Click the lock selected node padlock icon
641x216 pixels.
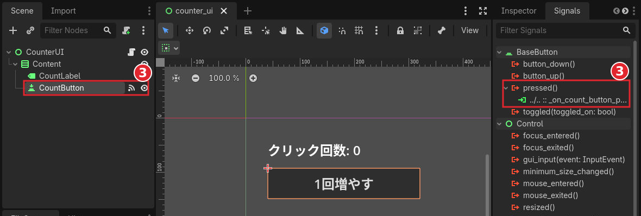(400, 30)
